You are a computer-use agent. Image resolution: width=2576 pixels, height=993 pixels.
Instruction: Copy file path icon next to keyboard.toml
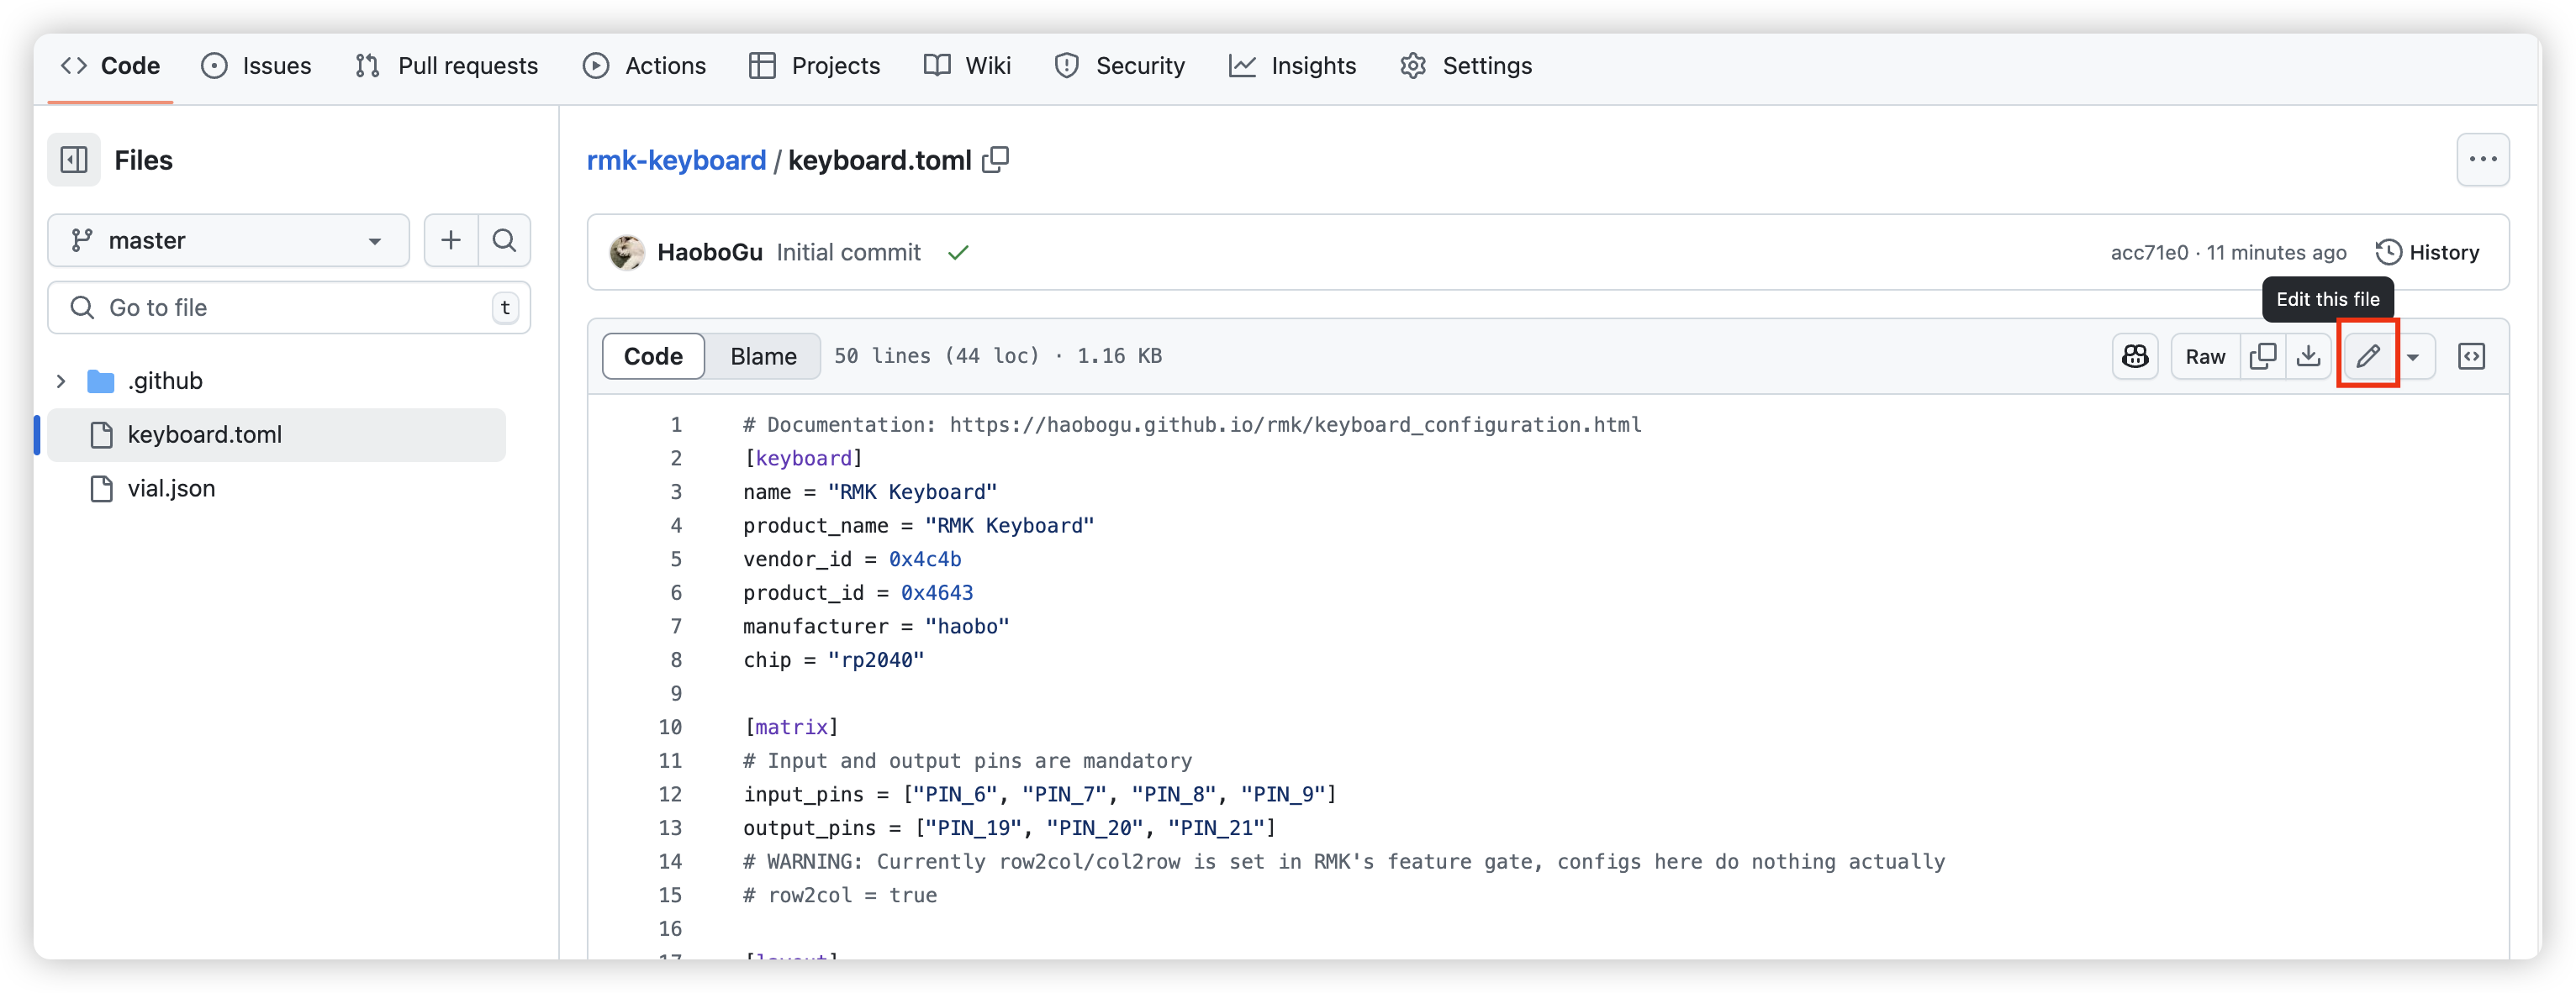(995, 160)
